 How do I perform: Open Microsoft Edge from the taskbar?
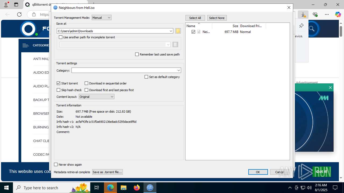click(110, 188)
